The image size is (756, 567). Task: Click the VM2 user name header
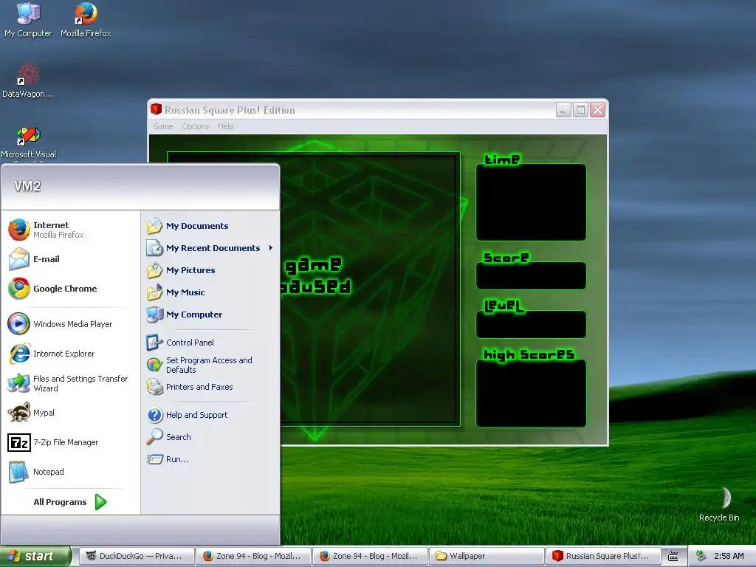point(27,186)
